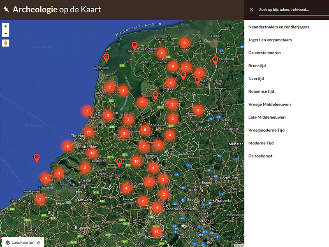
Task: Collapse the Landkaarten panel using its chevron
Action: click(37, 242)
